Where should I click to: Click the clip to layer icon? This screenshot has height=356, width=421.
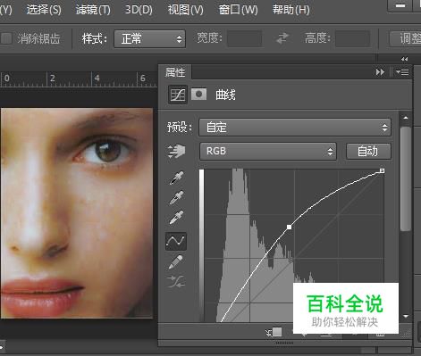274,332
